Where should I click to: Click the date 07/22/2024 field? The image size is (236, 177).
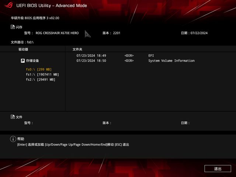tap(199, 33)
